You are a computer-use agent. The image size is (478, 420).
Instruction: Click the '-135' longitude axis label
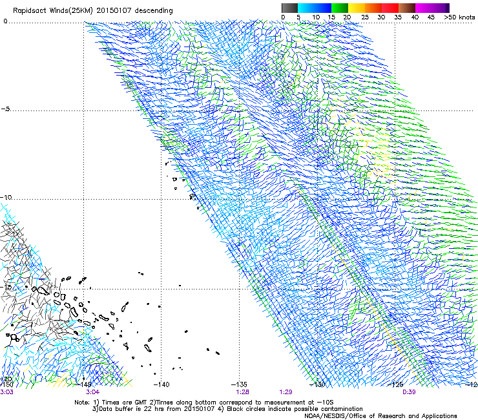pos(239,384)
